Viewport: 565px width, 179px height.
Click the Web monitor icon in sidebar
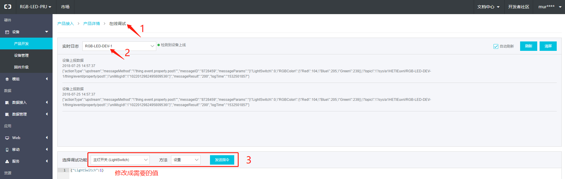point(7,138)
